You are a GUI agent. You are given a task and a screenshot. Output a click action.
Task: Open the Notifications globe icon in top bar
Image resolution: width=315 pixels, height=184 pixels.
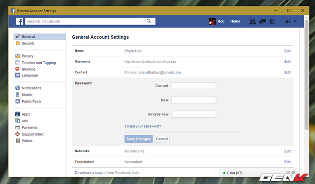click(x=272, y=22)
